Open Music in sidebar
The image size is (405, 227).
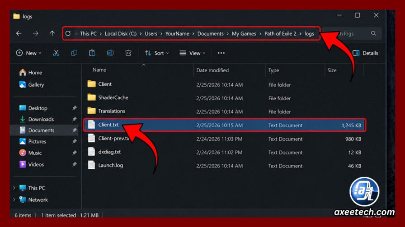tap(30, 153)
